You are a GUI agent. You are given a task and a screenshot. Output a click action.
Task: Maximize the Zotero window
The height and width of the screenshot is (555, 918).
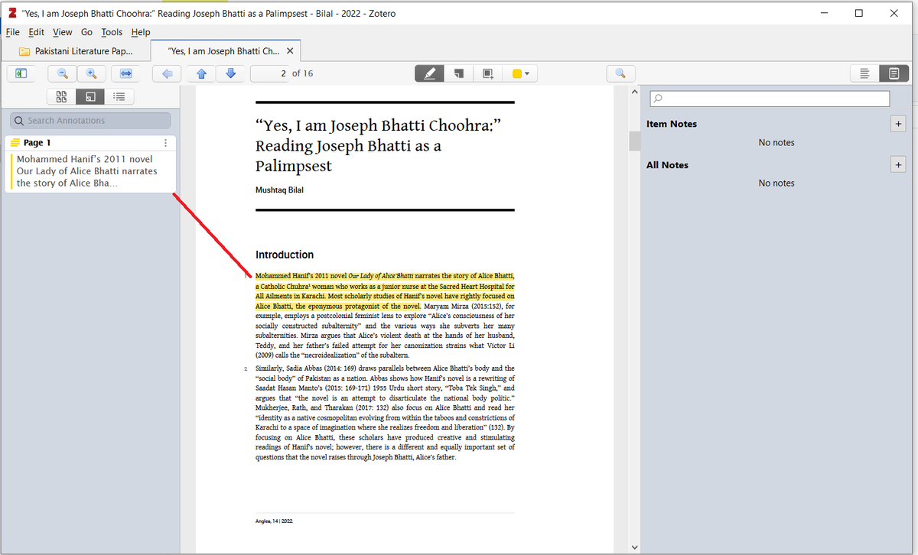[x=858, y=13]
